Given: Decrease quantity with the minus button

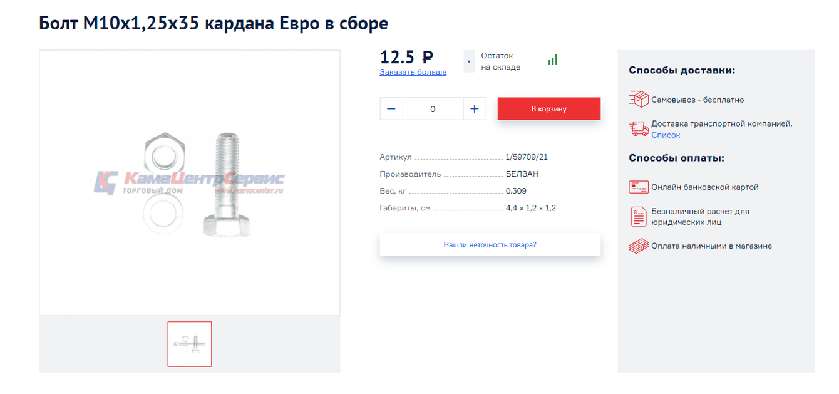Looking at the screenshot, I should tap(391, 109).
